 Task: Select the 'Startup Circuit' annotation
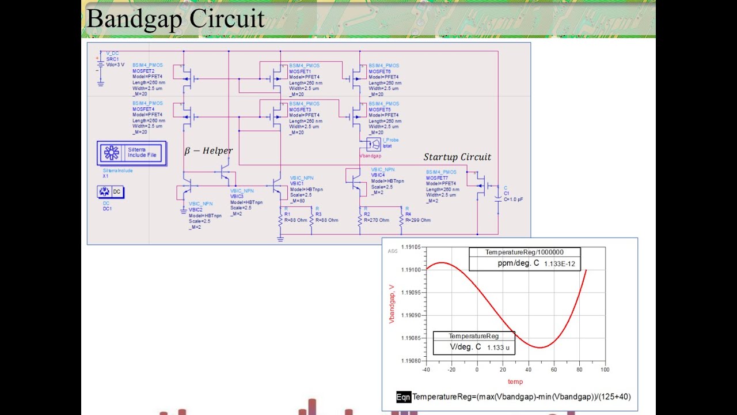tap(457, 157)
